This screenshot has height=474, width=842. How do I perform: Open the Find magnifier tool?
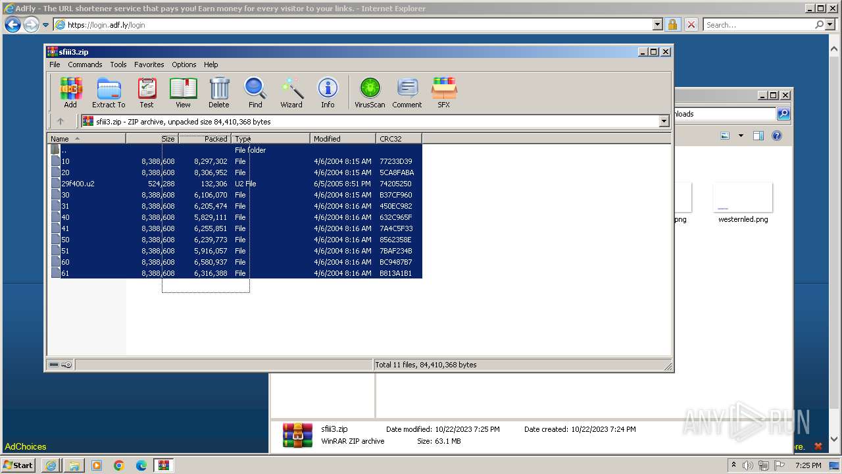[255, 92]
